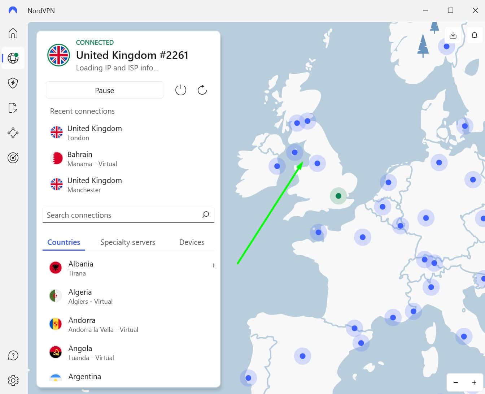The width and height of the screenshot is (485, 394).
Task: Pause the VPN connection
Action: point(105,90)
